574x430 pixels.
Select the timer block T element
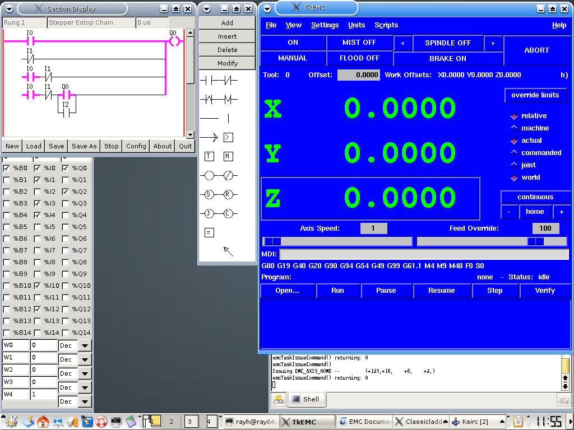click(209, 157)
